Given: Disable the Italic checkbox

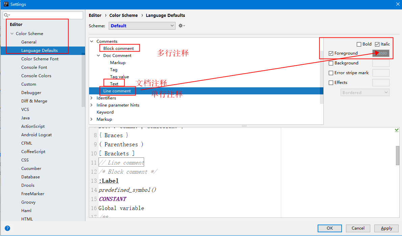Looking at the screenshot, I should tap(377, 44).
